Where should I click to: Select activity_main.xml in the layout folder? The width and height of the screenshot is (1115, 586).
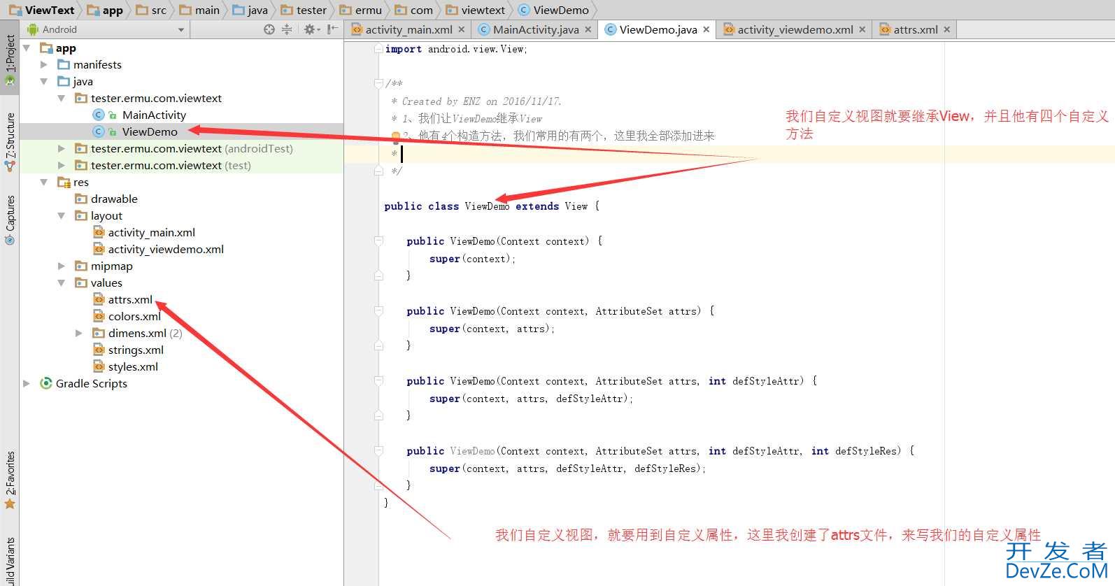click(151, 232)
